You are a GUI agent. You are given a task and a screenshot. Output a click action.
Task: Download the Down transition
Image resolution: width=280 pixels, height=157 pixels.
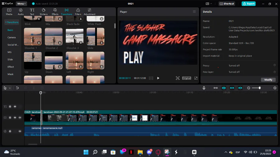pos(60,67)
